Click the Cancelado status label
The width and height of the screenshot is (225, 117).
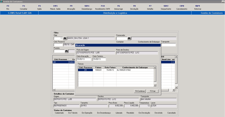[171, 113]
